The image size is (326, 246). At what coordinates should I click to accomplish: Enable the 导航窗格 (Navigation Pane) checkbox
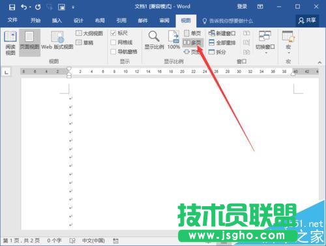tap(113, 52)
